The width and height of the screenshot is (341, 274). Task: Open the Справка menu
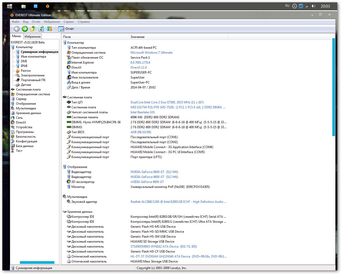pyautogui.click(x=84, y=22)
